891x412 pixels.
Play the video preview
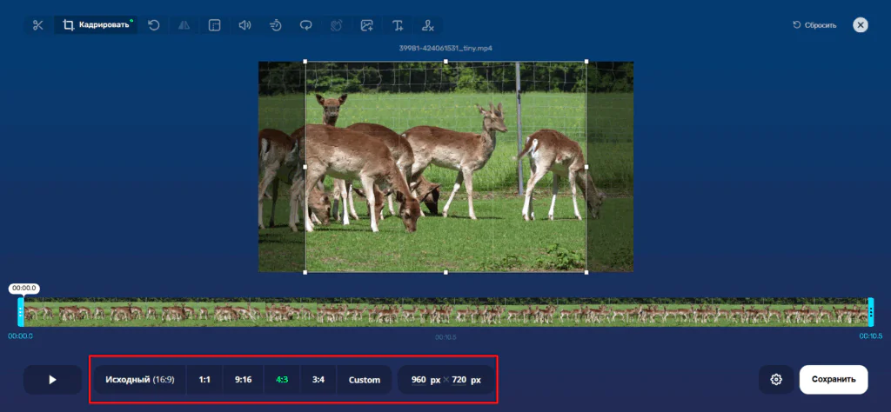coord(52,380)
